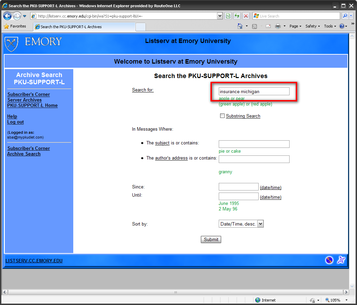
Task: Click the Search for help link
Action: (x=143, y=90)
